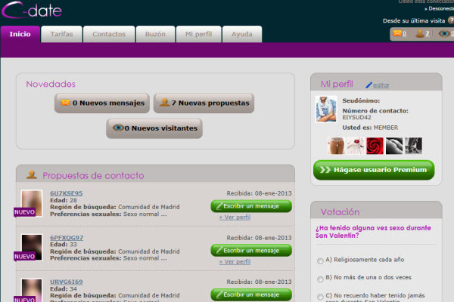Click the person icon beside Propuestas de contacto
The image size is (454, 302).
[x=32, y=174]
